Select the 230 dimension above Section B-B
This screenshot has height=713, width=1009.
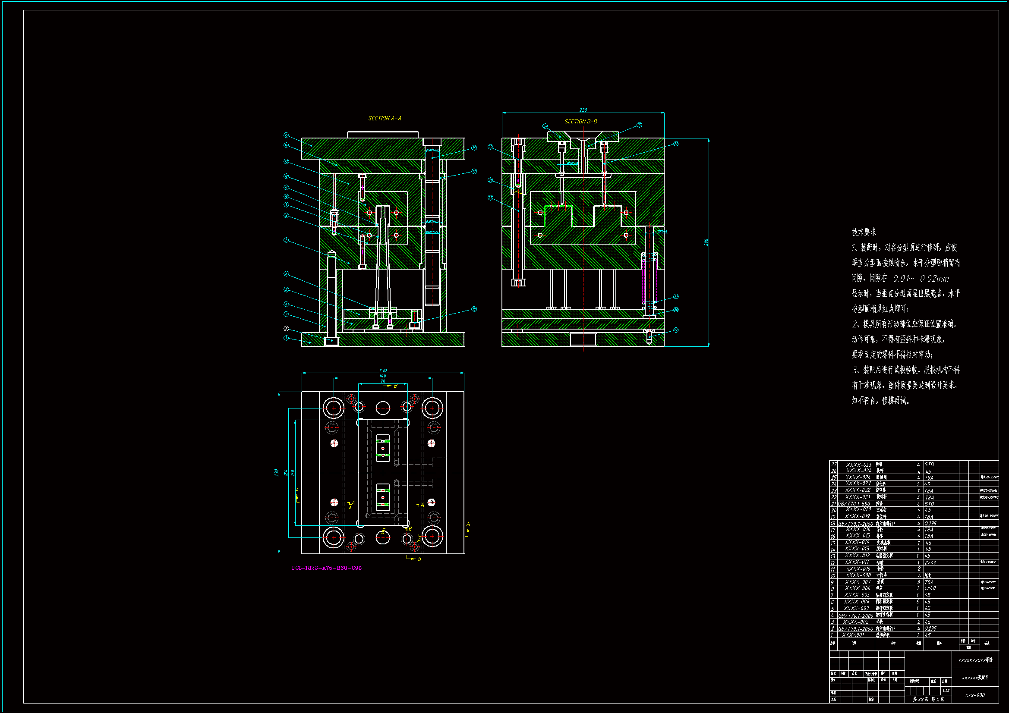(583, 110)
